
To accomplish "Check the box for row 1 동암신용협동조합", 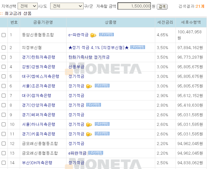I will coord(3,35).
